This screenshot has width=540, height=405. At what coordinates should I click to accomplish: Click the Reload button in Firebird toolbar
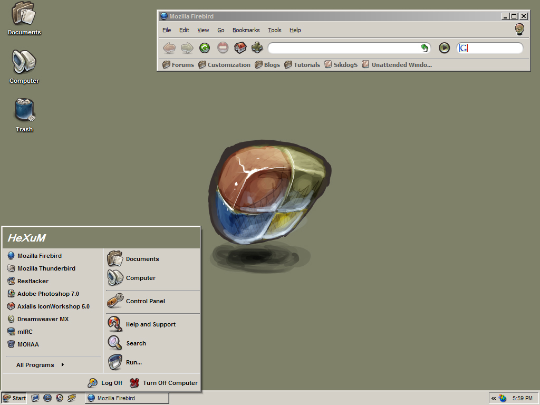[x=205, y=48]
